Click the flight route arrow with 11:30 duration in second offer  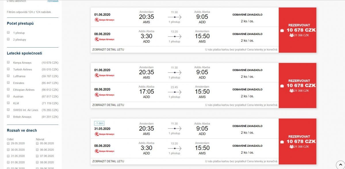pyautogui.click(x=175, y=73)
